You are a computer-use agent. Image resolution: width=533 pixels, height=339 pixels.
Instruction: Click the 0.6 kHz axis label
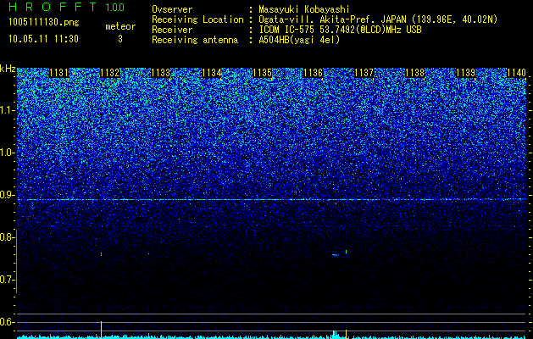pyautogui.click(x=6, y=322)
